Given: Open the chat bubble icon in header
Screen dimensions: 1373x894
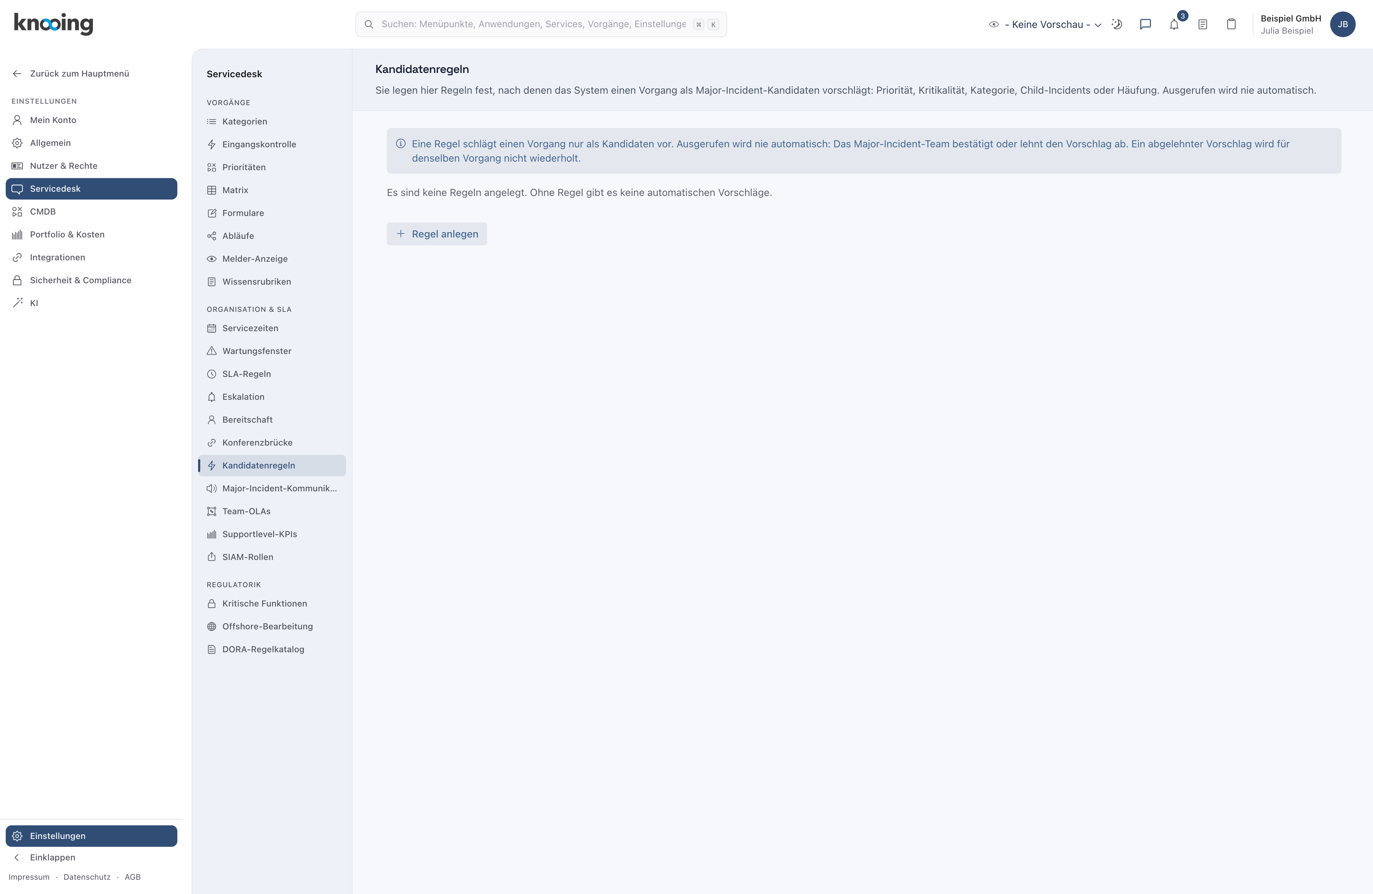Looking at the screenshot, I should tap(1146, 24).
